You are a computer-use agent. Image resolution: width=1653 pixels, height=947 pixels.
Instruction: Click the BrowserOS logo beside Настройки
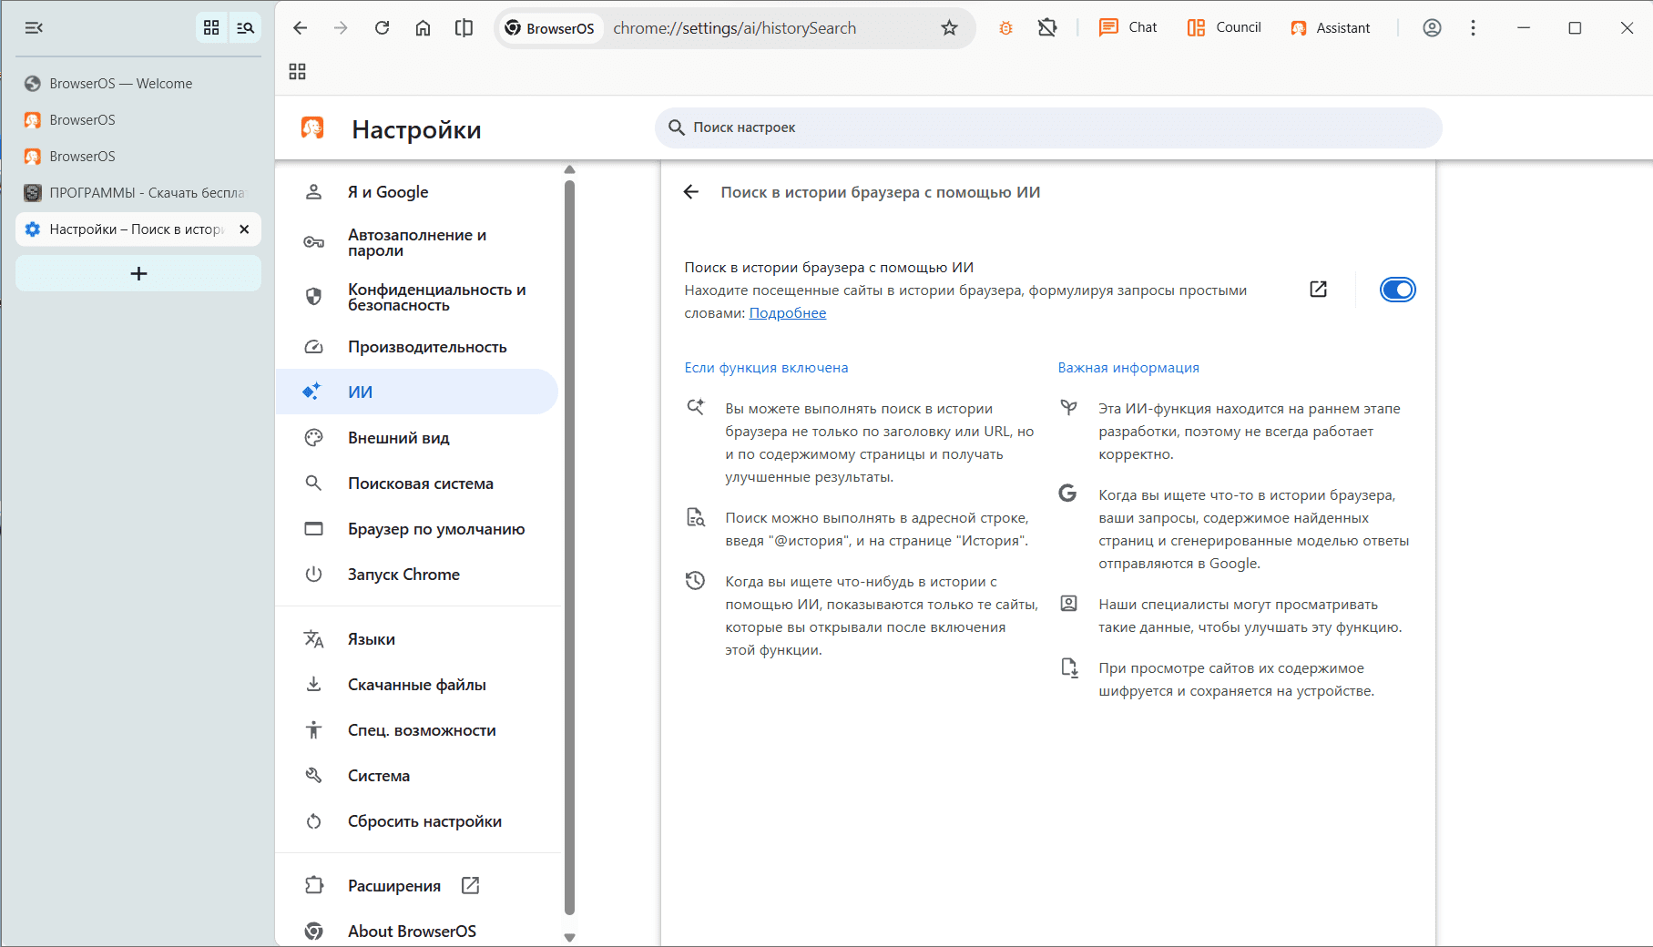[312, 128]
